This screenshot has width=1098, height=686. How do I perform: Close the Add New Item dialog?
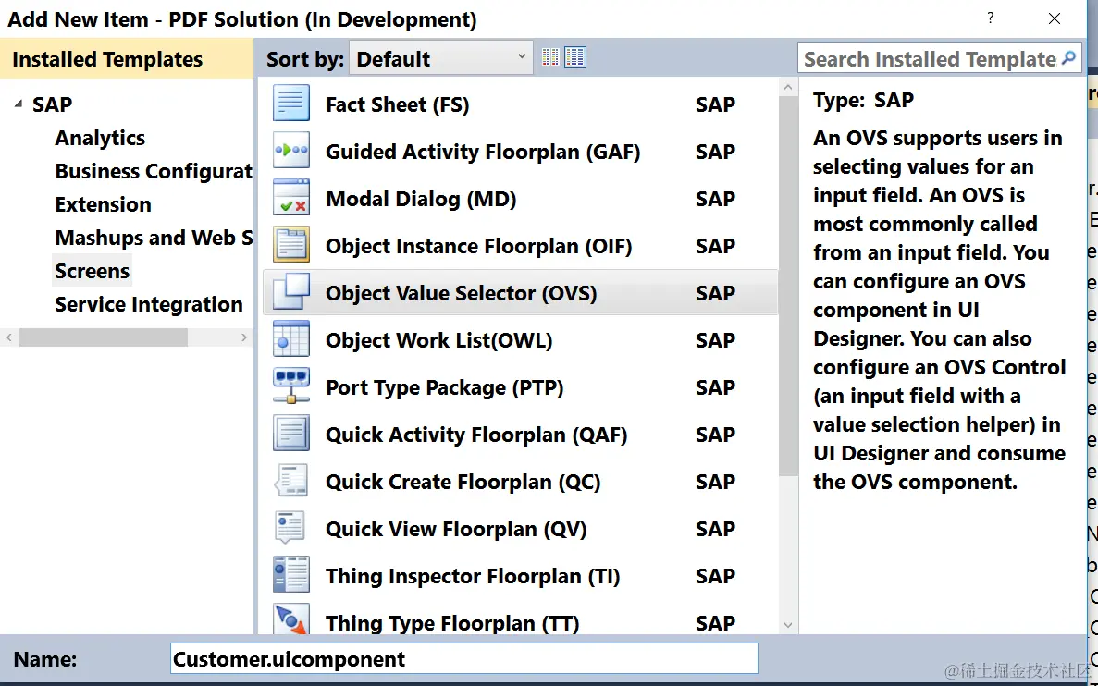[x=1054, y=18]
